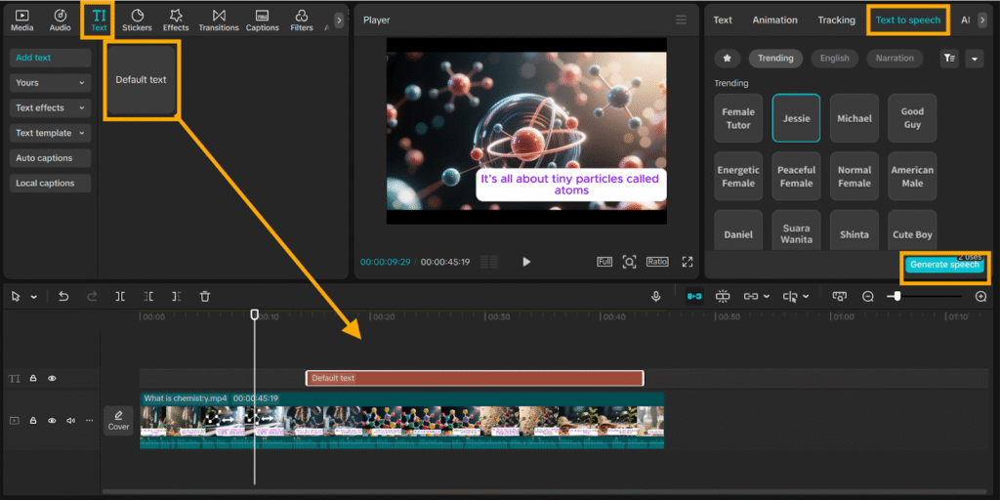The width and height of the screenshot is (1000, 500).
Task: Choose the Michael voice
Action: coord(854,118)
